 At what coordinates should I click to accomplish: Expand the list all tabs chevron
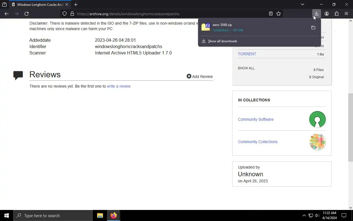tap(303, 4)
